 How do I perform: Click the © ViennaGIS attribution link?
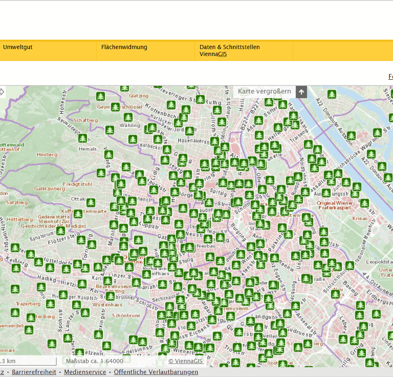[185, 361]
